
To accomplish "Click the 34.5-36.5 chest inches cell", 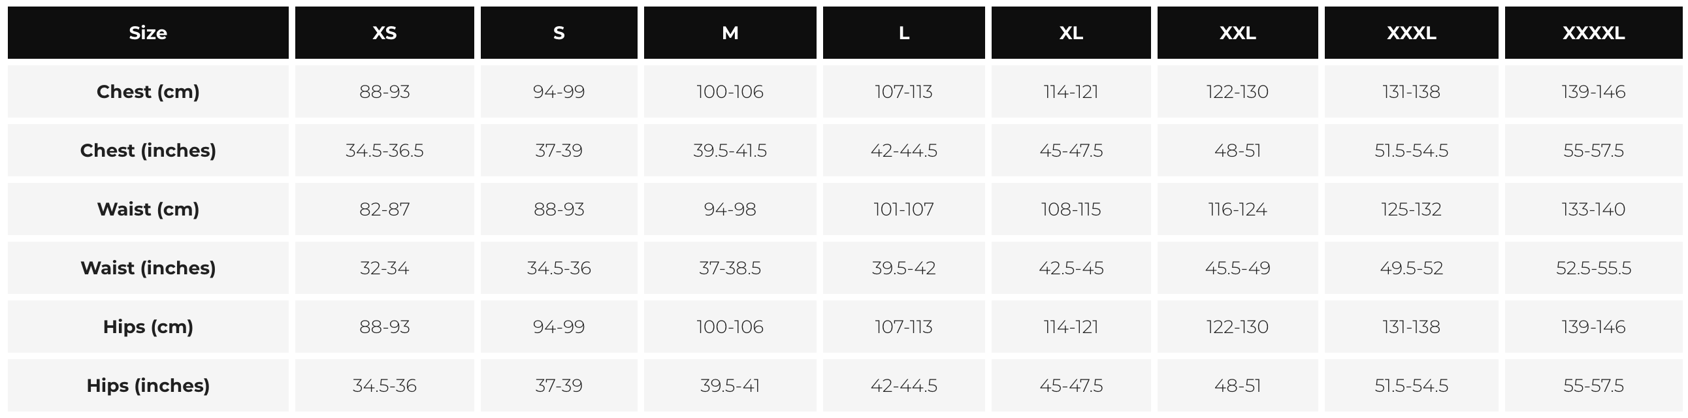I will (x=385, y=151).
